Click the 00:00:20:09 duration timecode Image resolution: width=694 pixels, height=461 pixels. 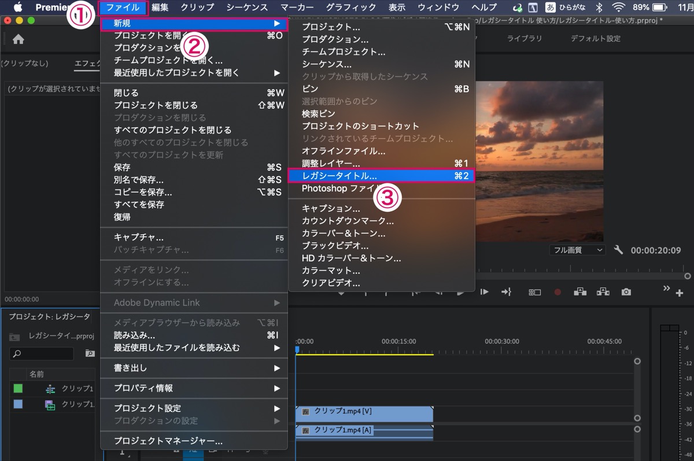click(656, 250)
